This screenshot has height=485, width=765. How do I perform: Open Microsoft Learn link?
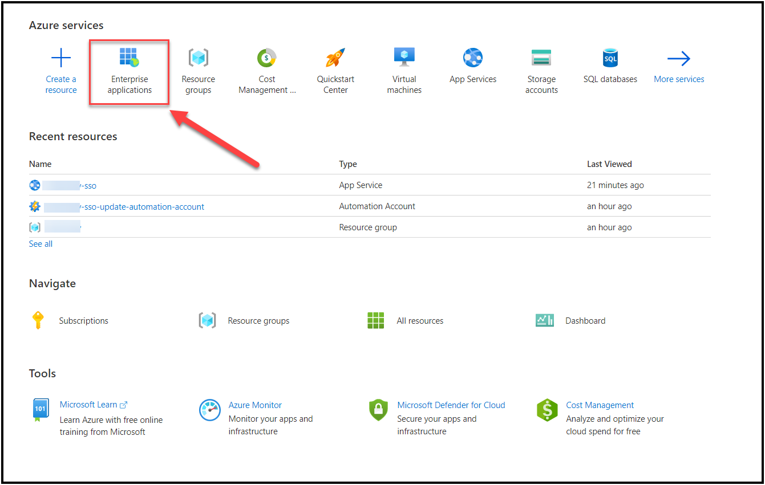point(88,405)
